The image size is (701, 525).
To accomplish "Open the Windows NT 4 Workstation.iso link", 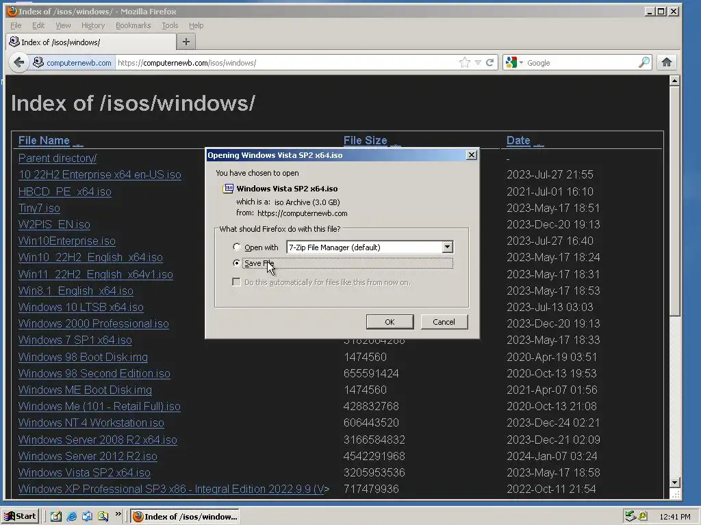I will (x=91, y=422).
